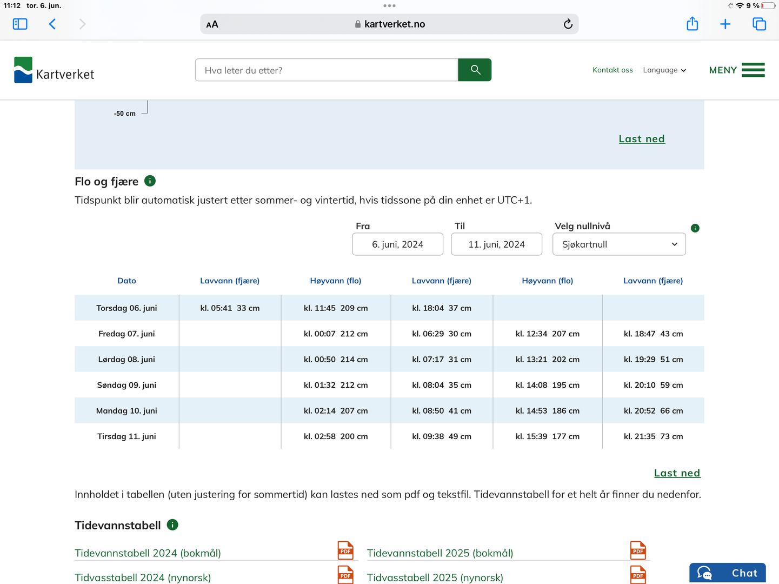Click the green search magnifier button
The width and height of the screenshot is (779, 584).
(x=475, y=70)
